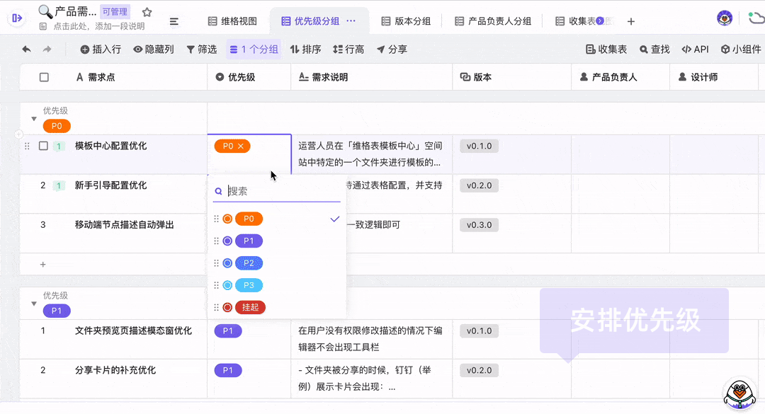Collapse the P1 priority group

tap(33, 304)
